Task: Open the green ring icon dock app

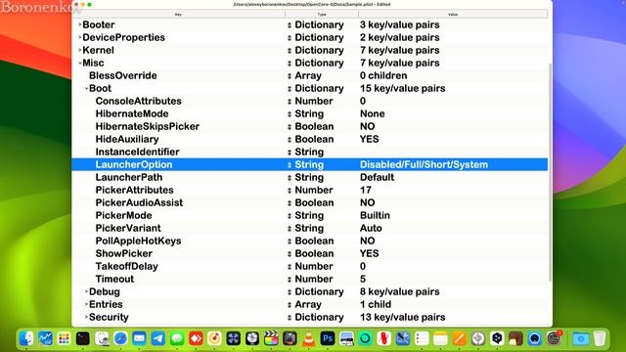Action: (x=365, y=338)
